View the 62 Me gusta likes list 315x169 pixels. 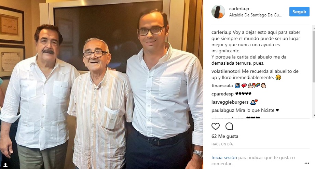pos(225,136)
